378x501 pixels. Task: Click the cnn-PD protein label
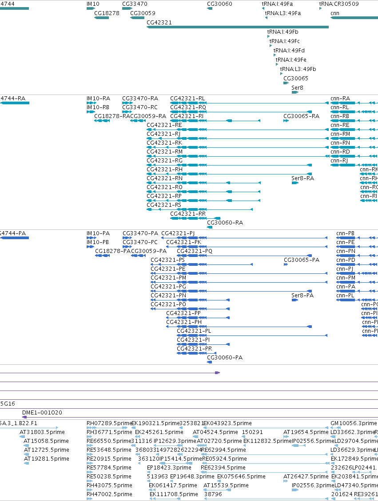point(346,260)
